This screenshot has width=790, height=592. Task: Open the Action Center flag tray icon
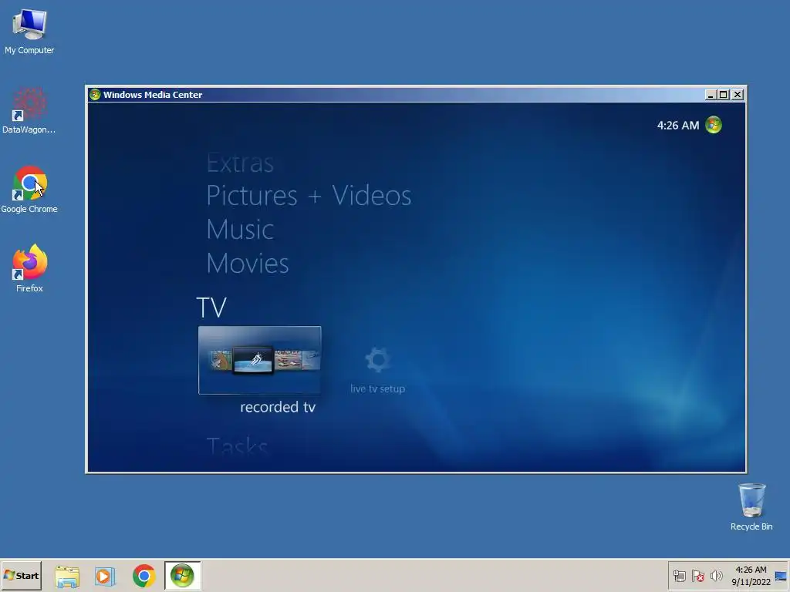[x=697, y=576]
